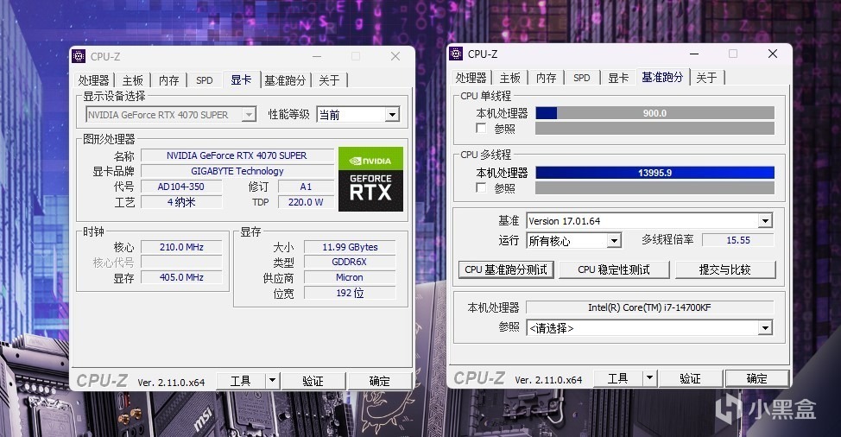
Task: Close the right CPU-Z window
Action: (772, 54)
